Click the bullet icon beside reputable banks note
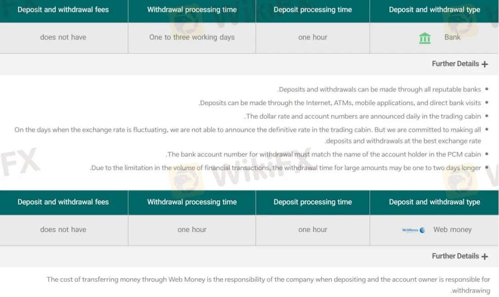Screen dimensions: 499x297 pyautogui.click(x=486, y=89)
